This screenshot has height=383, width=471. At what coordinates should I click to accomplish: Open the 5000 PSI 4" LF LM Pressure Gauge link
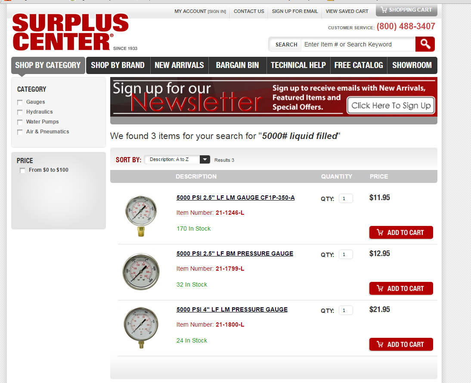232,309
